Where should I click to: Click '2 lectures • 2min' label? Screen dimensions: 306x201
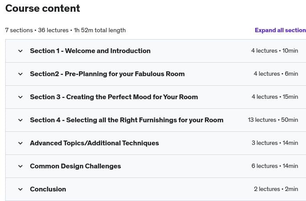276,189
